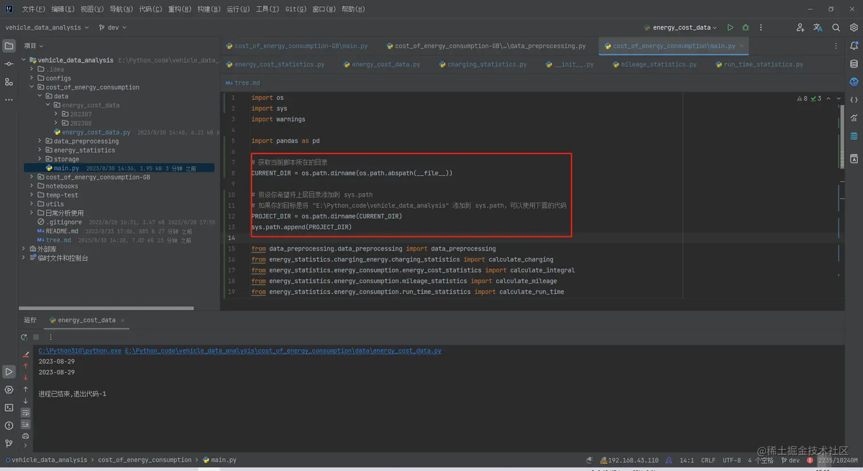
Task: Jump to previous highlighted error arrow in editor
Action: [828, 99]
